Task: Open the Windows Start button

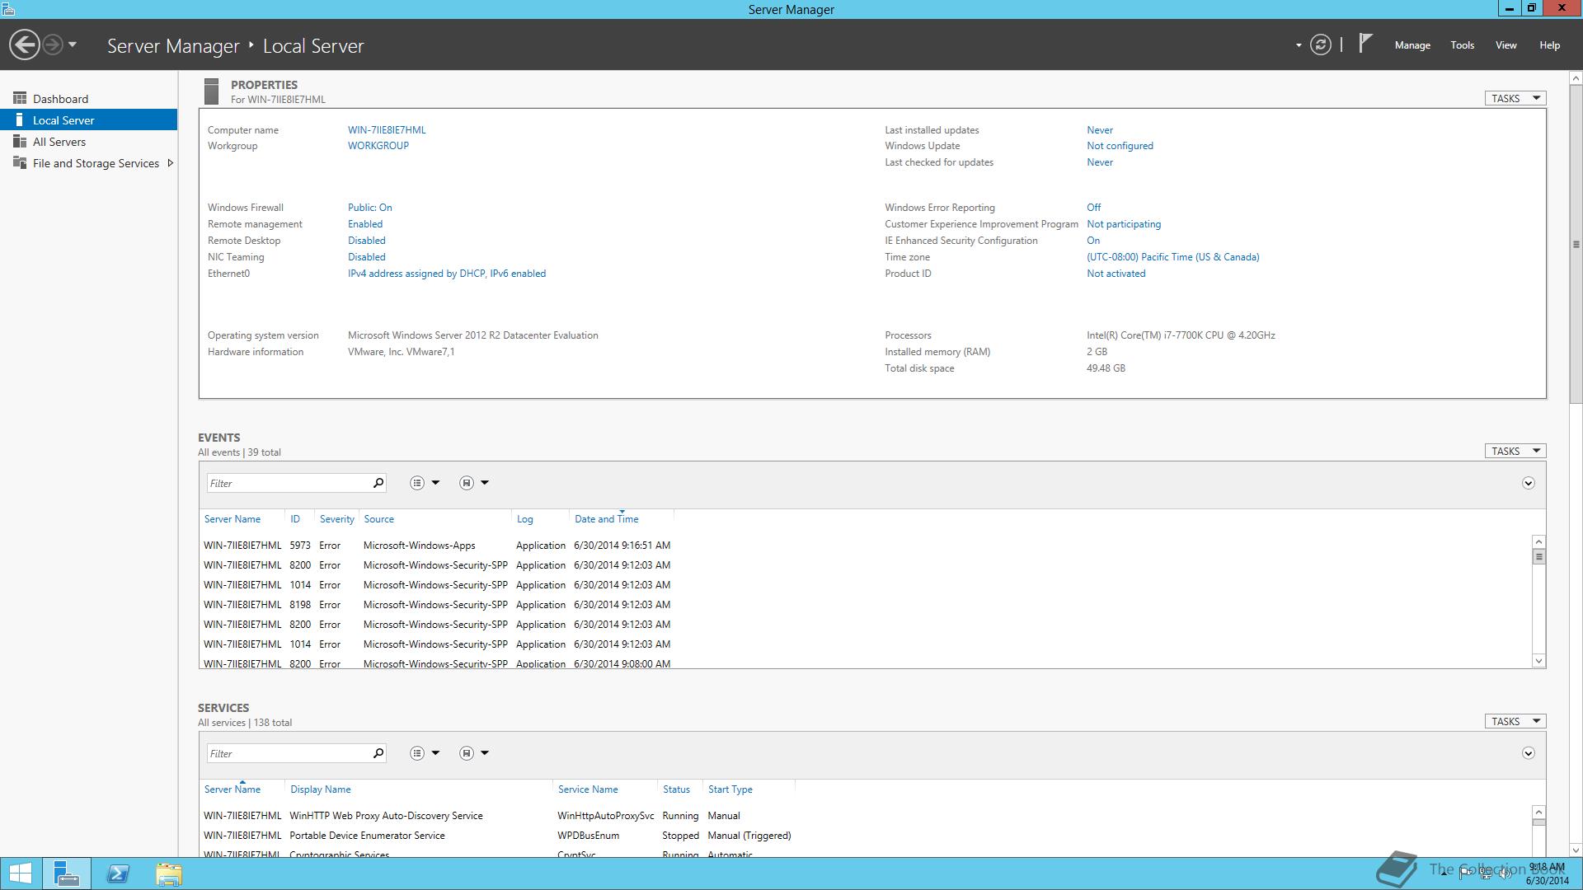Action: point(20,874)
